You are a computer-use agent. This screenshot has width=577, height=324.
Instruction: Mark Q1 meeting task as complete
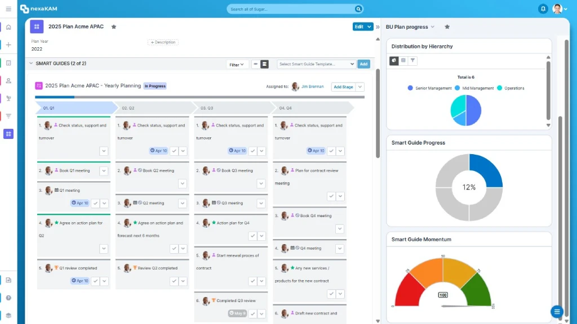95,203
